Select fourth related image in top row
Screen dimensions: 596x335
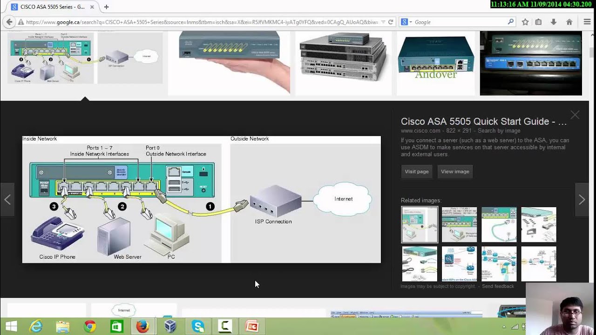tap(539, 225)
